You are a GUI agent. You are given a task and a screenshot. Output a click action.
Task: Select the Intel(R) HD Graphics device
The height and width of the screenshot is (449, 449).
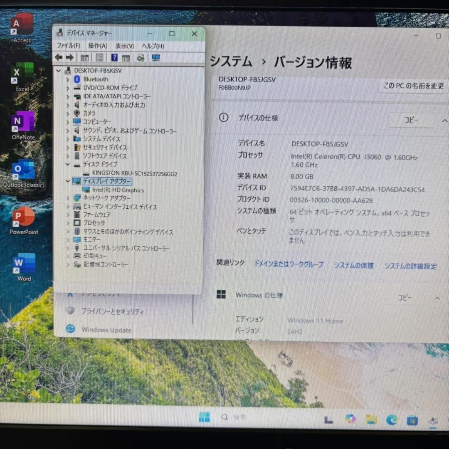tap(118, 190)
